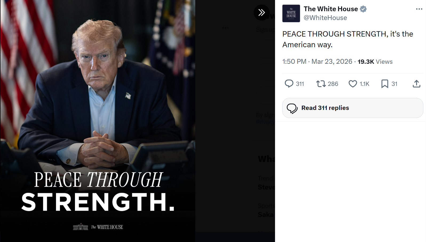View the 19.3K Views analytics
Image resolution: width=426 pixels, height=242 pixels.
tap(375, 62)
